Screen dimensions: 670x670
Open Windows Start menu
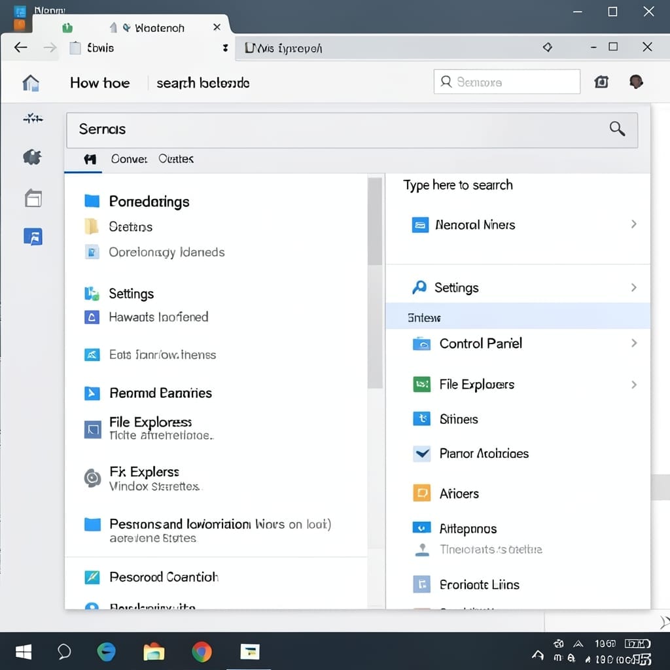24,652
